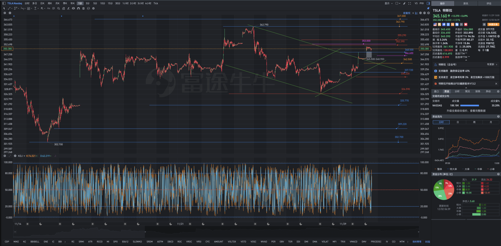
Task: Click the 快捷交易 button
Action: [493, 24]
